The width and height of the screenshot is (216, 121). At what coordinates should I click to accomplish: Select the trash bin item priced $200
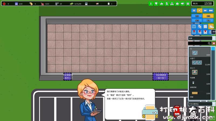coord(200,81)
